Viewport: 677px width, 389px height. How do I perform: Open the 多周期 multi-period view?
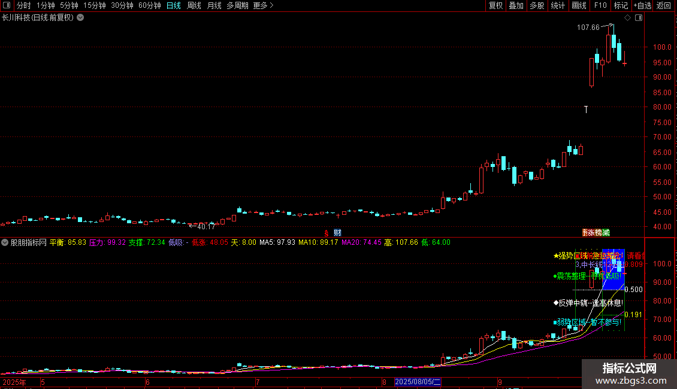coord(237,5)
